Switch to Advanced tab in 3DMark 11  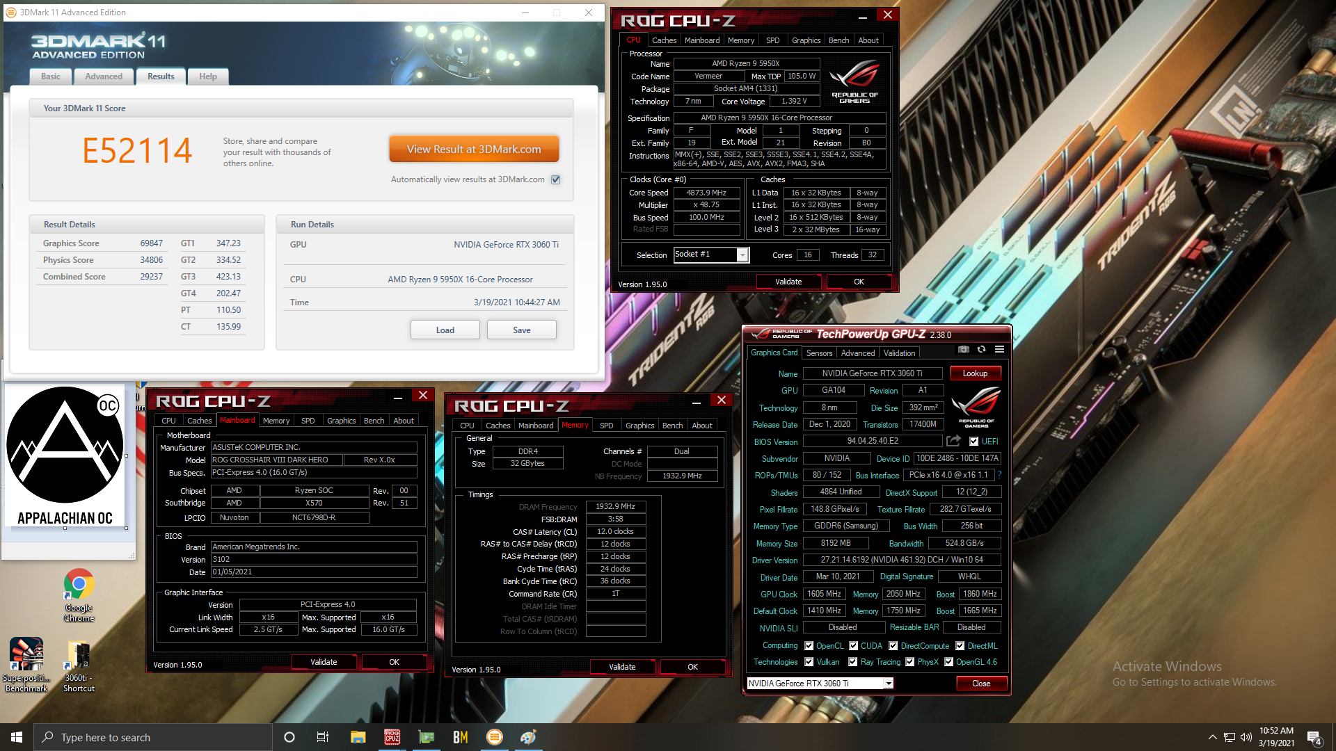[x=104, y=76]
